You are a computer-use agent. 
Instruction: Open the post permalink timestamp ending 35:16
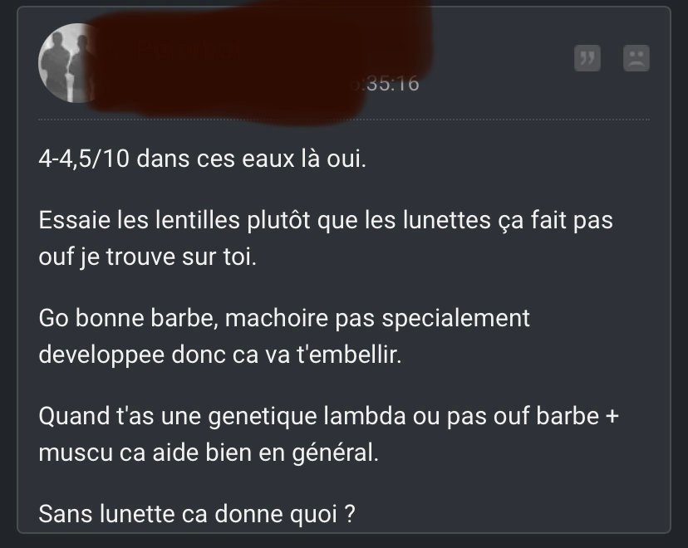[386, 83]
